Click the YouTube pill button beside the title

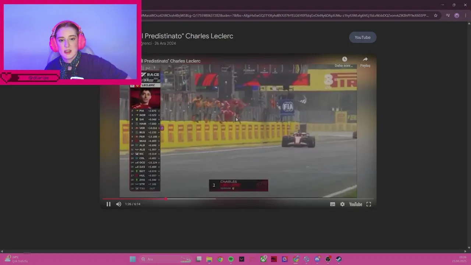tap(362, 38)
